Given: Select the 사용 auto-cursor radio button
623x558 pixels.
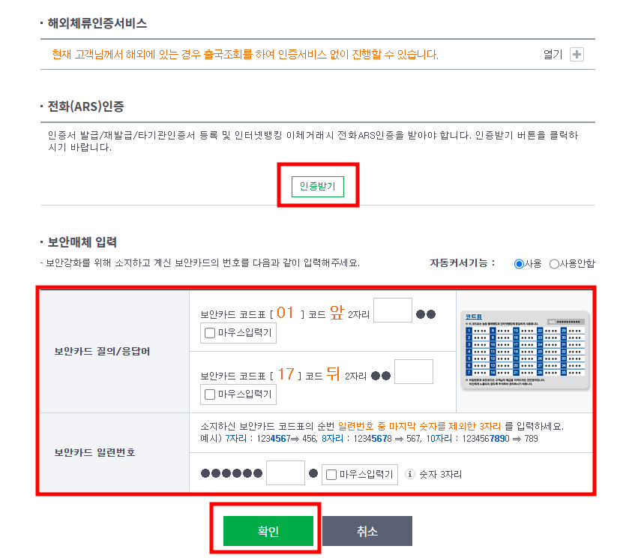Looking at the screenshot, I should click(x=519, y=264).
